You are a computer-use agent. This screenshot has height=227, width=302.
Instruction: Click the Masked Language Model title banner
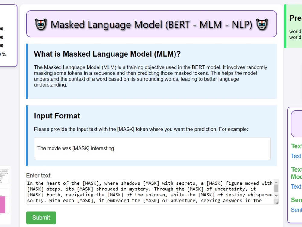(151, 24)
